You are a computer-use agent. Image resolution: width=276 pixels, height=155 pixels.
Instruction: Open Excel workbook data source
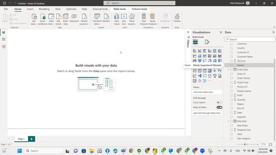point(43,19)
